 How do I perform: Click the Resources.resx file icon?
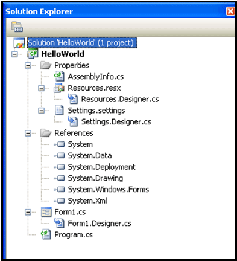[59, 88]
